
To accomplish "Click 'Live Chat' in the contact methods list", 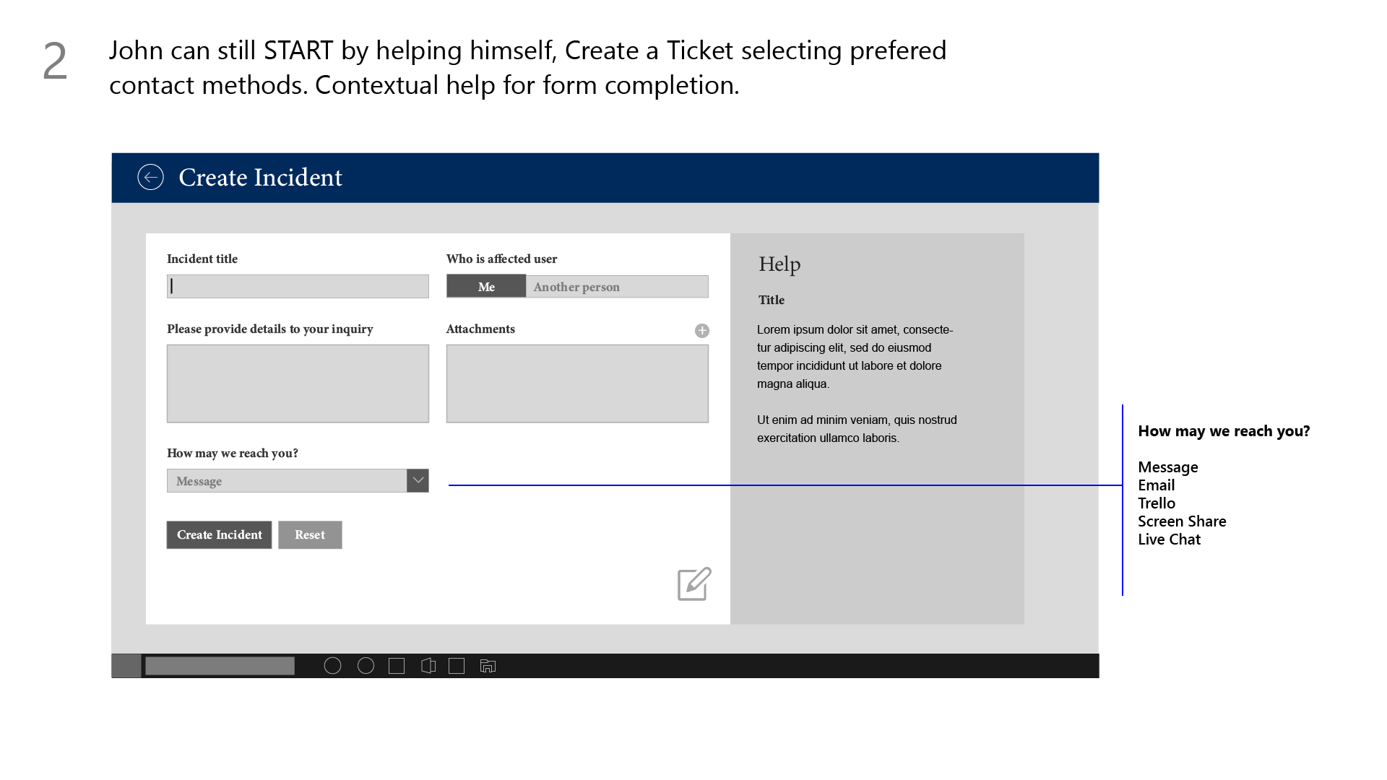I will (x=1169, y=539).
